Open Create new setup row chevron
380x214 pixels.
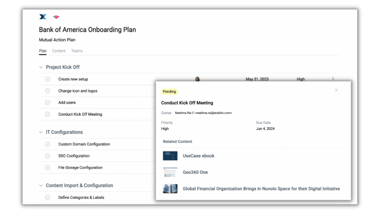pos(333,79)
